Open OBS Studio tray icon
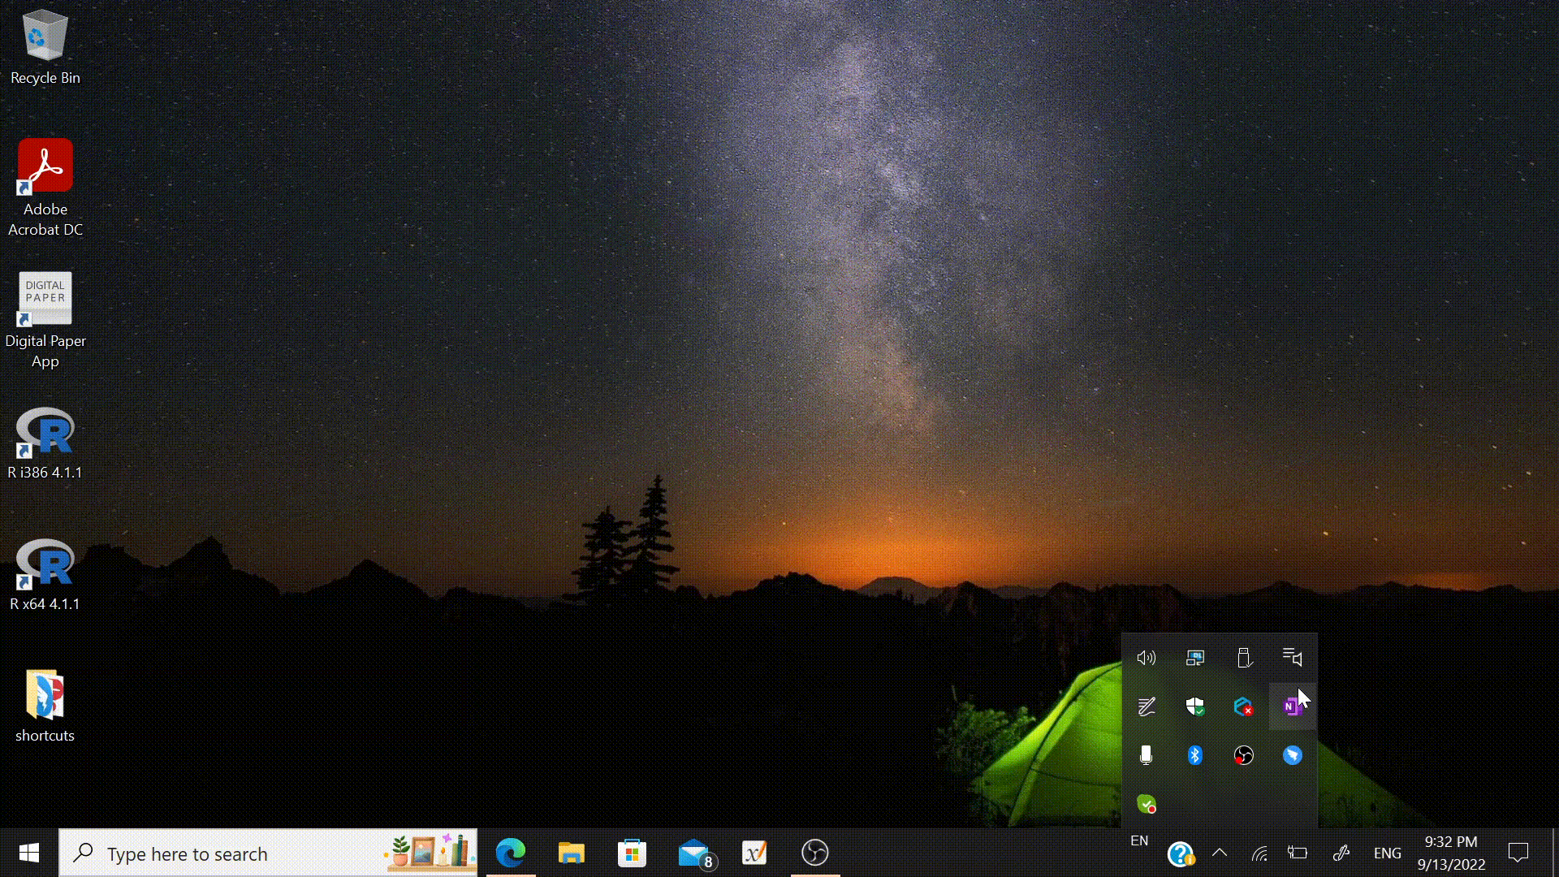This screenshot has width=1559, height=877. (x=1243, y=755)
